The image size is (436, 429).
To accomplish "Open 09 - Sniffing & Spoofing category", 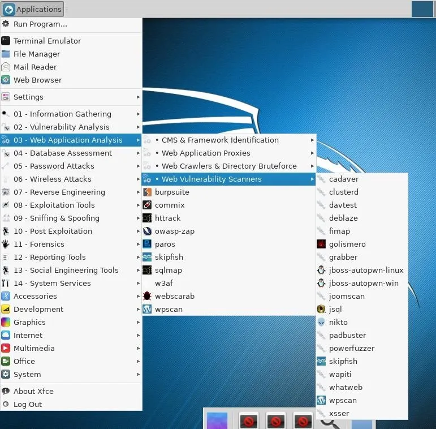I will (71, 218).
